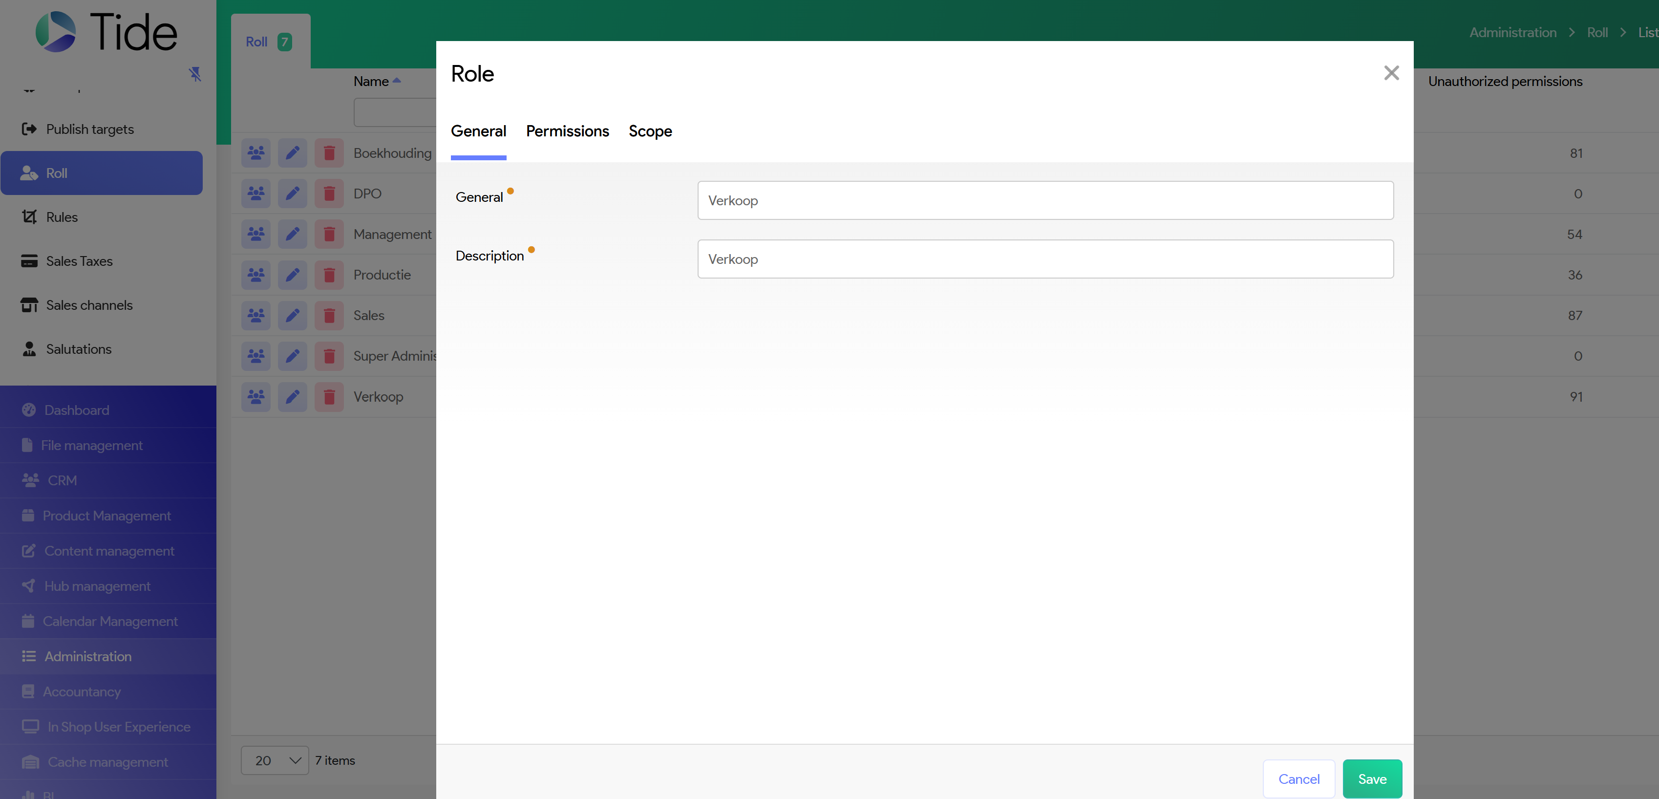Unpin the sidebar with the pin icon
Viewport: 1659px width, 799px height.
pyautogui.click(x=195, y=74)
